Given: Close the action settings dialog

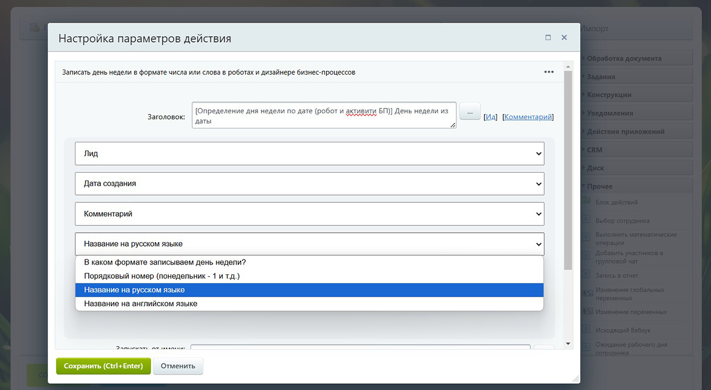Looking at the screenshot, I should pos(564,38).
